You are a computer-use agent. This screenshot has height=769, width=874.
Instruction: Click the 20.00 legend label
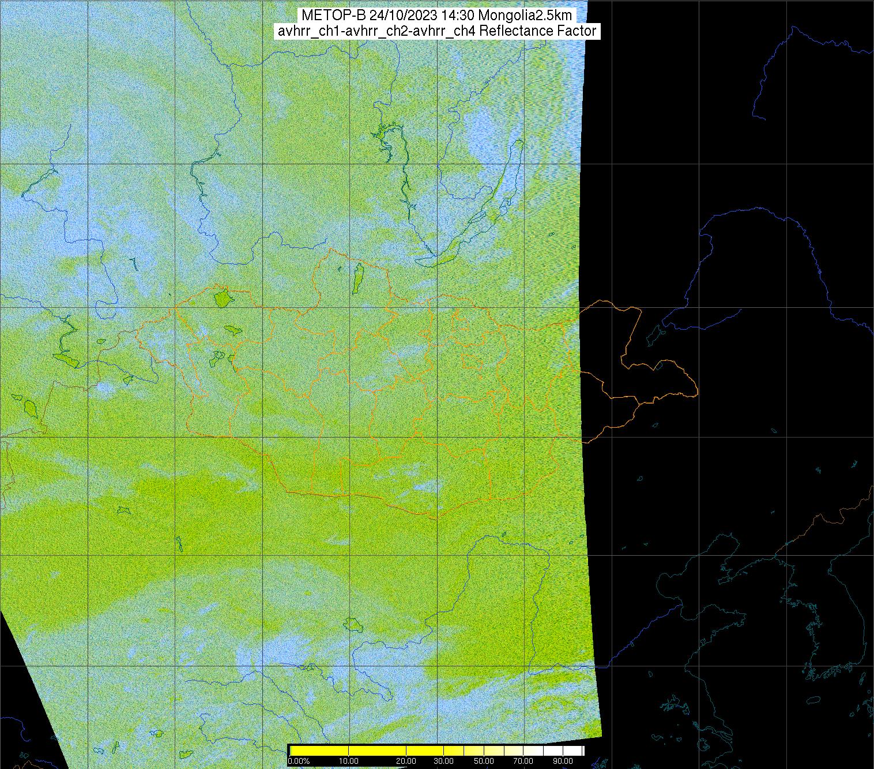406,762
